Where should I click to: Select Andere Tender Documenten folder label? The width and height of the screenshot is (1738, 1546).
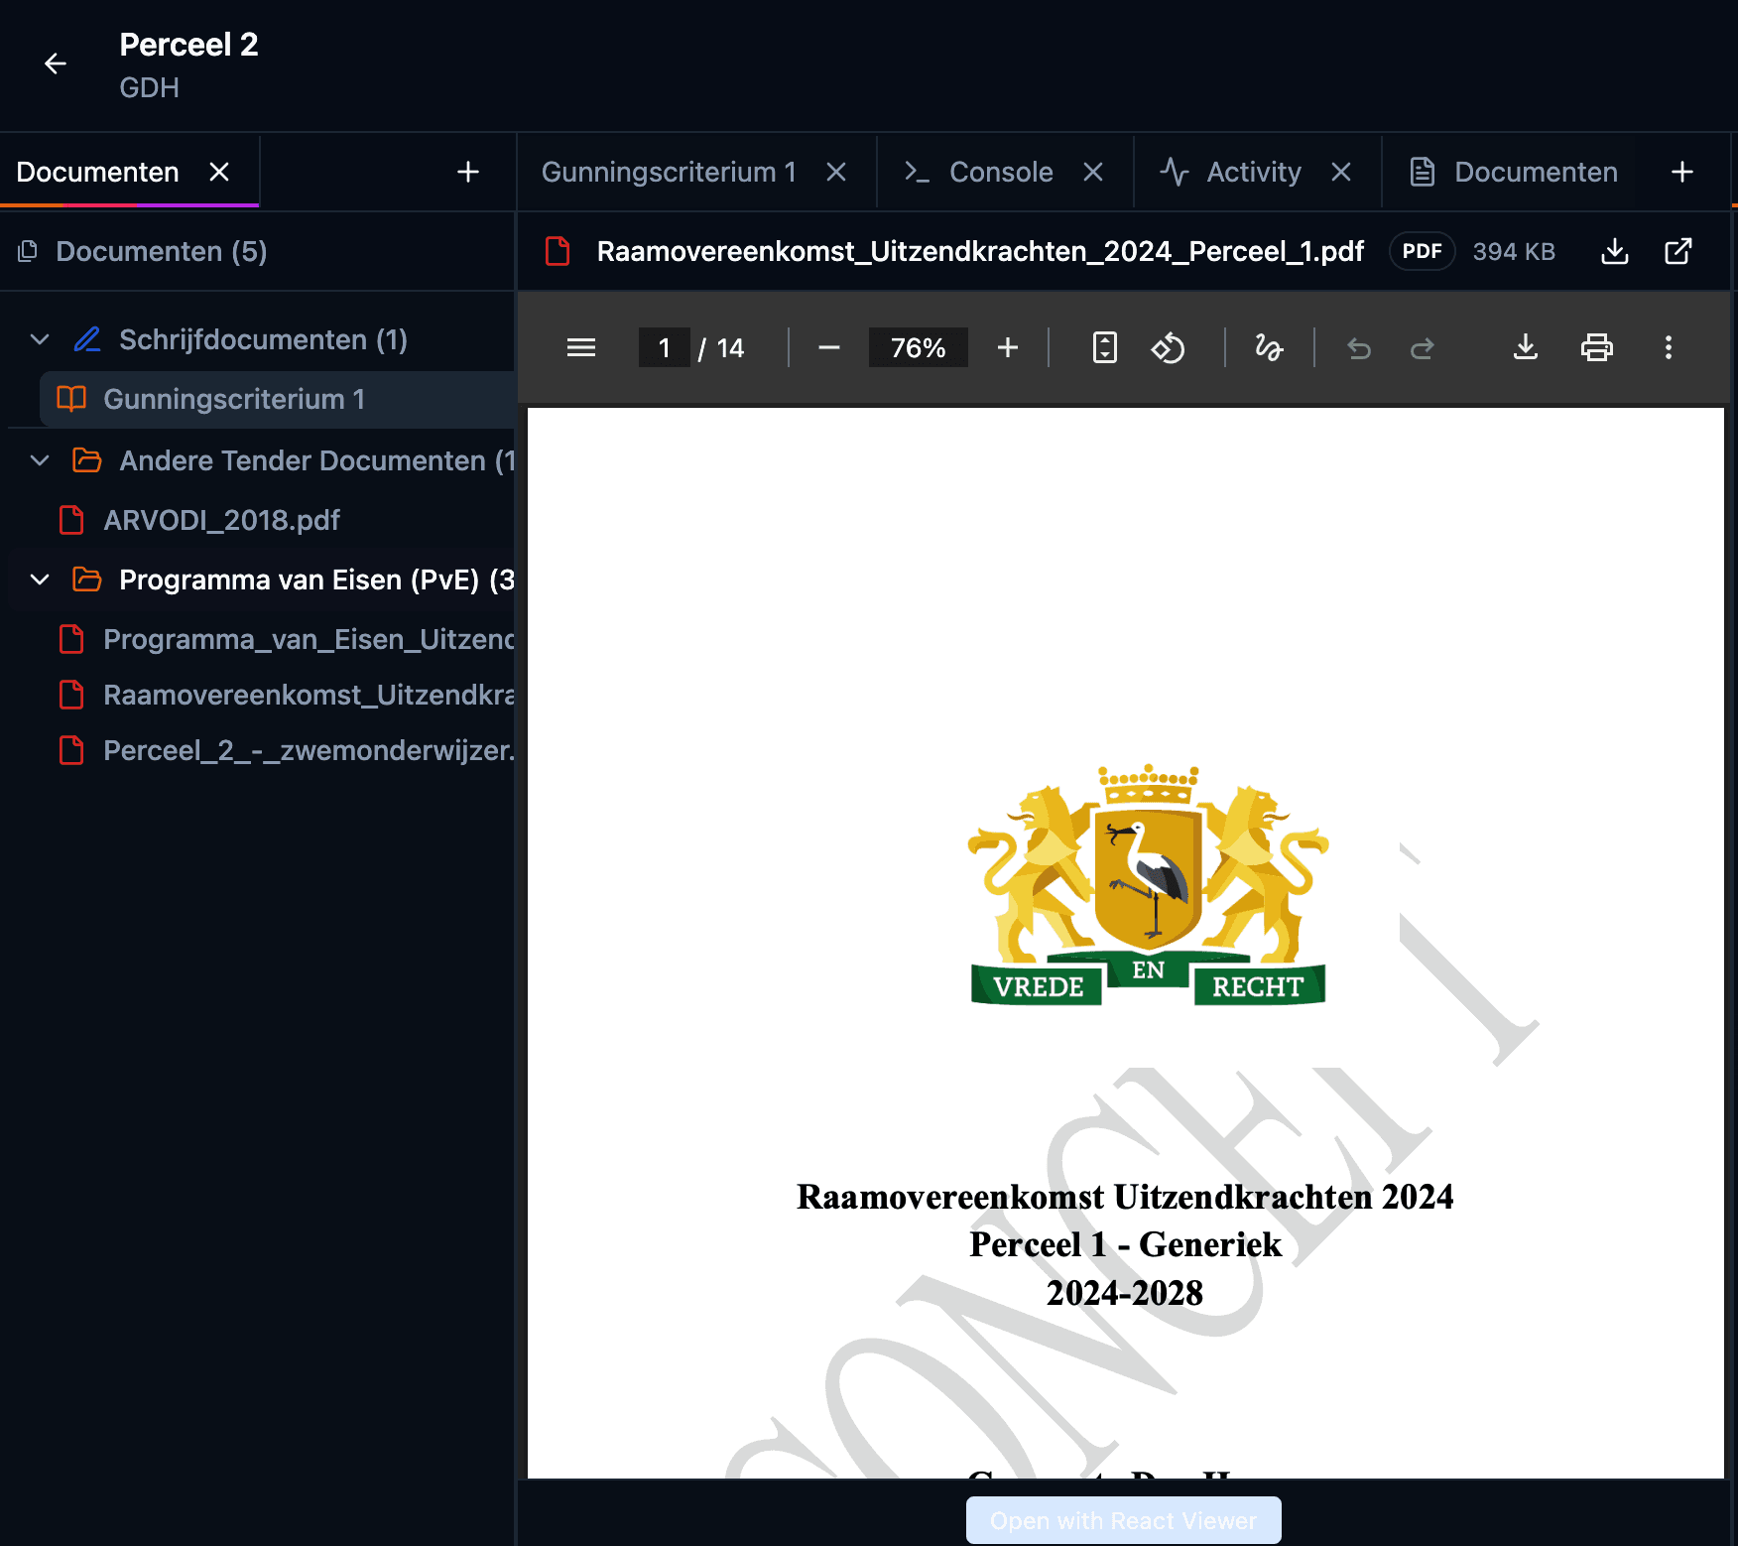(x=316, y=460)
